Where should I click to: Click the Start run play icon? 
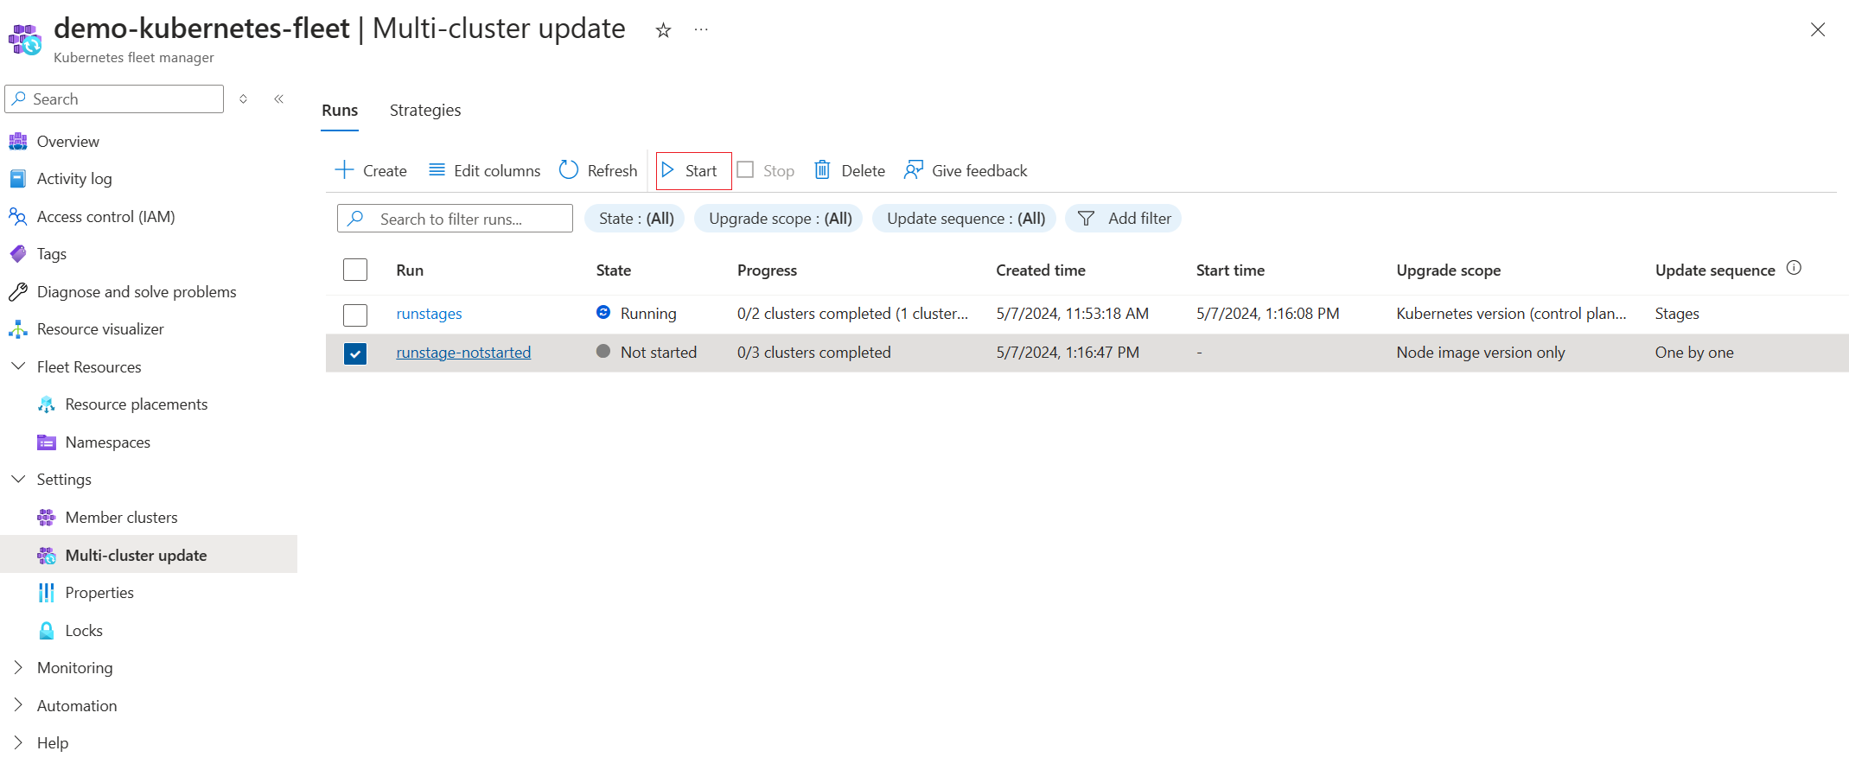tap(668, 170)
